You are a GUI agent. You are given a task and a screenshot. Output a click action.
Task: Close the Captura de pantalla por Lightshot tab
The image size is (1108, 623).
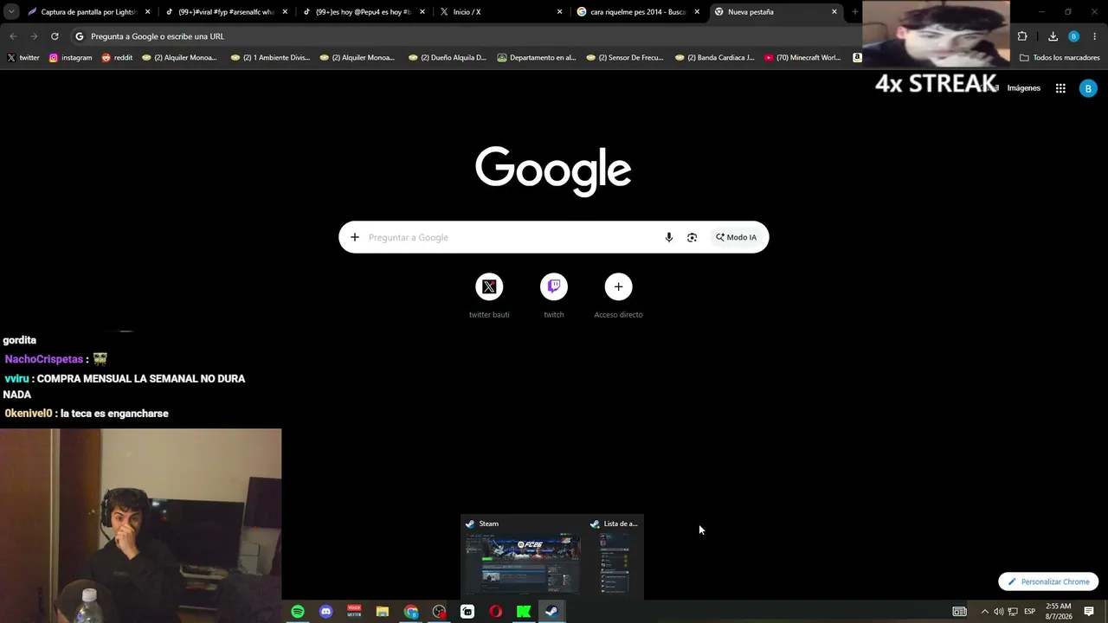(148, 12)
